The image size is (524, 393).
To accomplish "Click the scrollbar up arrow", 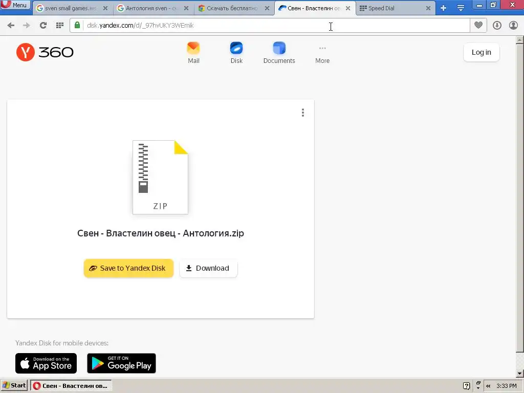I will pyautogui.click(x=520, y=40).
